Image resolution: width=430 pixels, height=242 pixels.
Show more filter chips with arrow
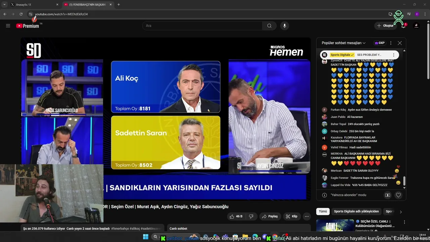[x=400, y=212]
